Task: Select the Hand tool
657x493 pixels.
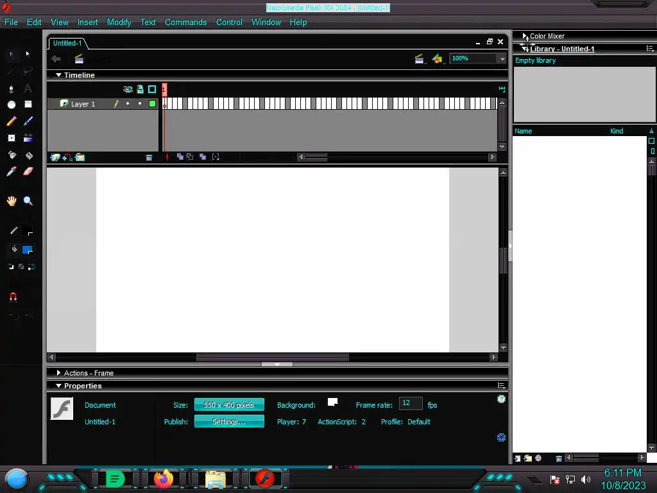Action: coord(12,201)
